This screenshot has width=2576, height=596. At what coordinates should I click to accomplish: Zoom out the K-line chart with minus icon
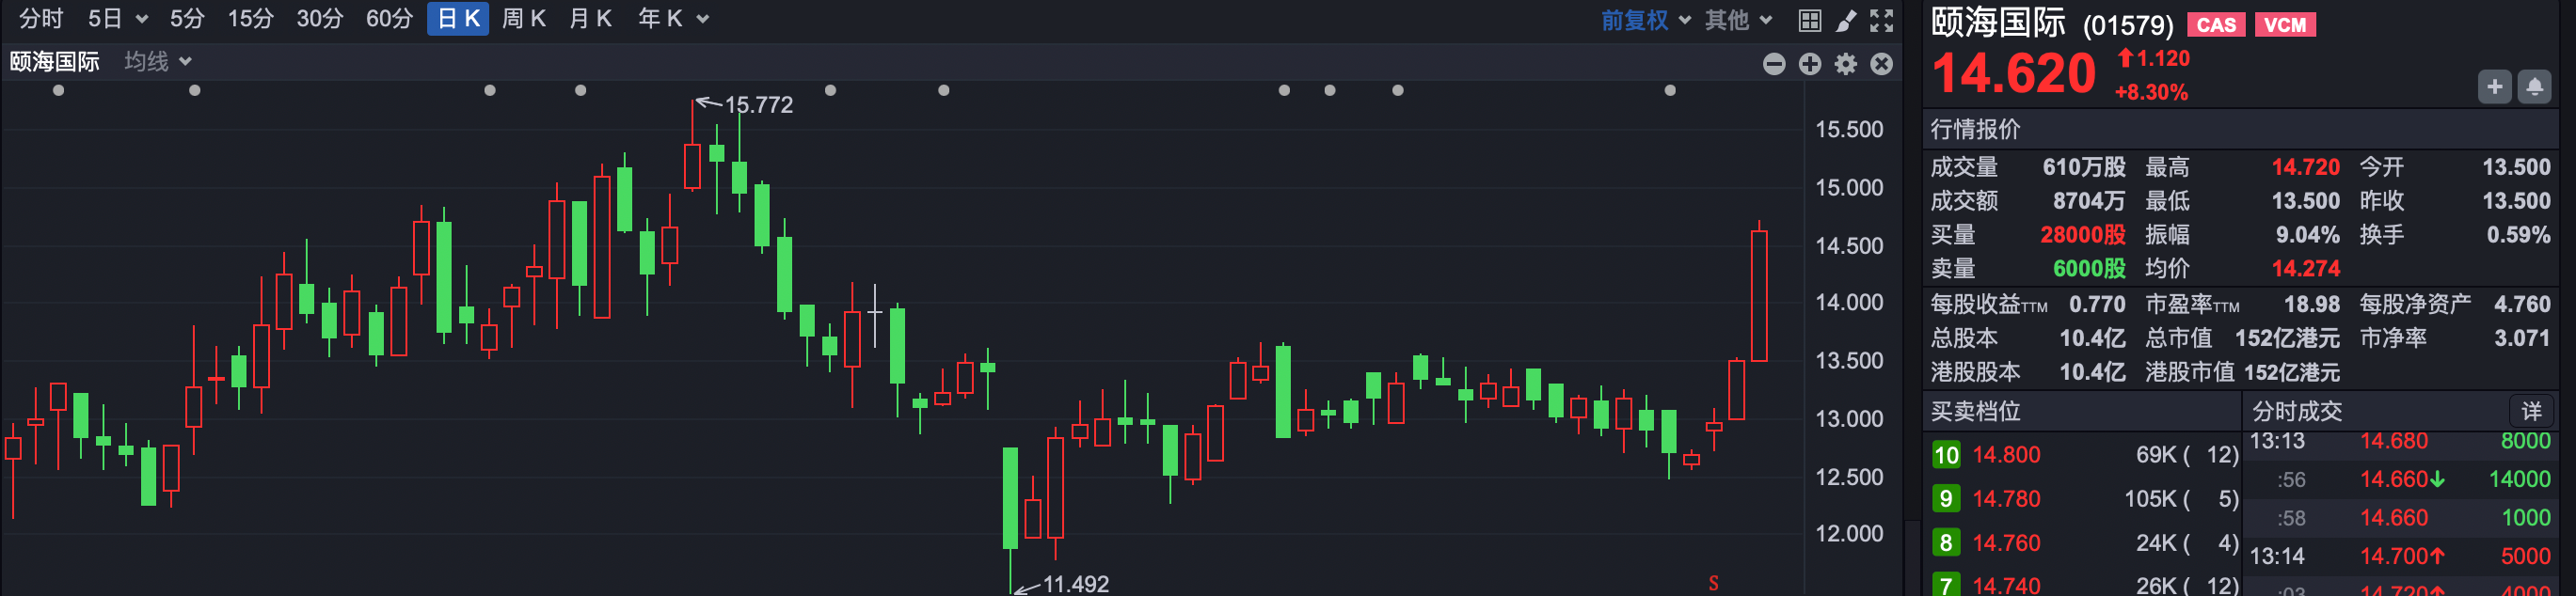[x=1774, y=64]
